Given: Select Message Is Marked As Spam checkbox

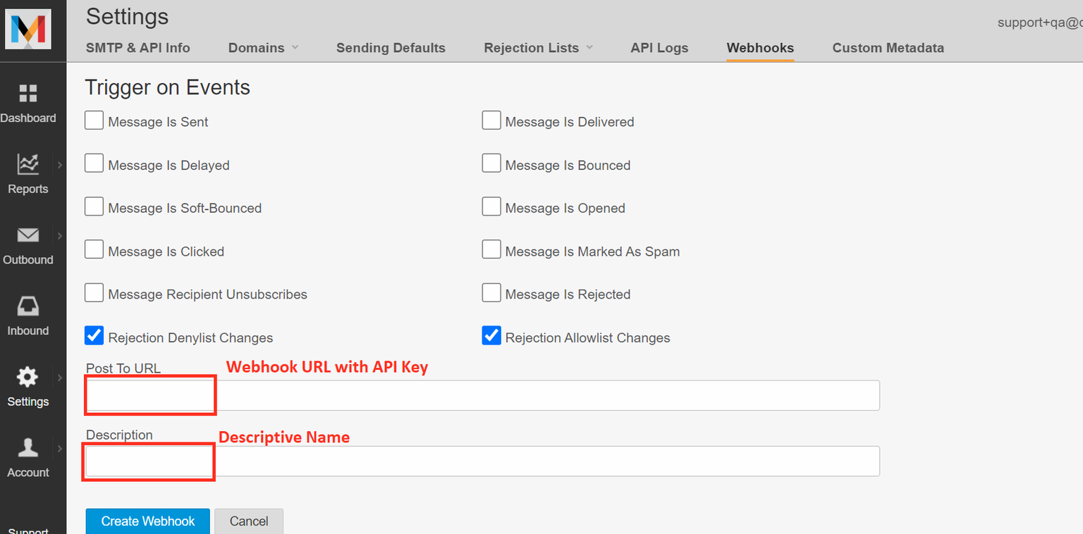Looking at the screenshot, I should pyautogui.click(x=491, y=249).
